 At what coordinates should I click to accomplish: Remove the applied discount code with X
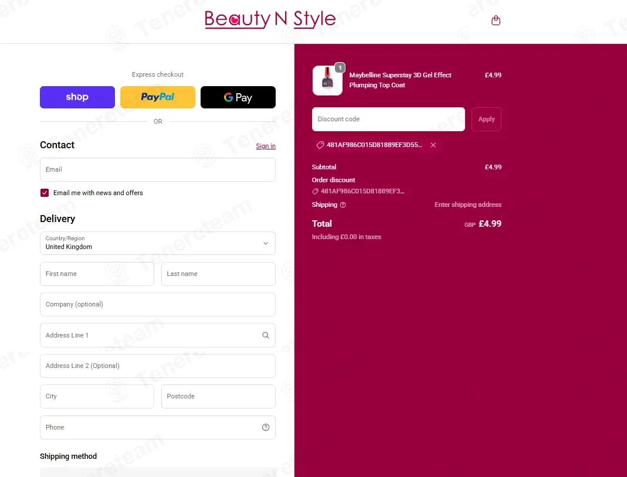tap(433, 145)
